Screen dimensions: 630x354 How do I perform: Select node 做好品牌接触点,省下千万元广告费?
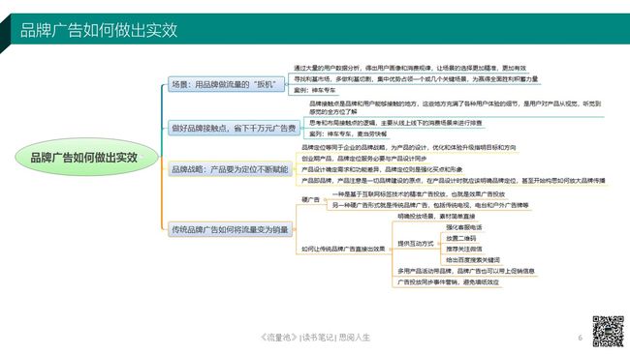[234, 128]
